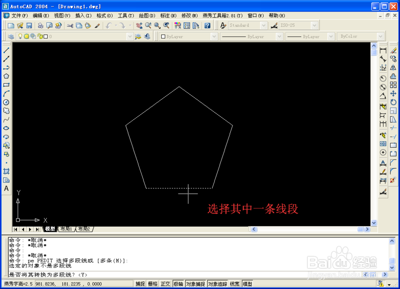The width and height of the screenshot is (400, 289).
Task: Select the Line tool in draw toolbar
Action: tap(6, 50)
